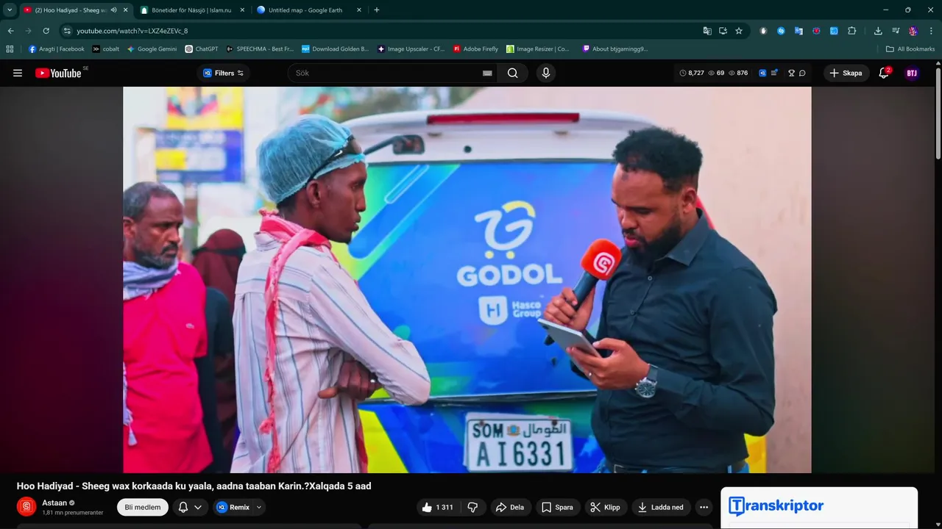Open the SPEECHMA bookmark
Viewport: 942px width, 529px height.
(260, 49)
